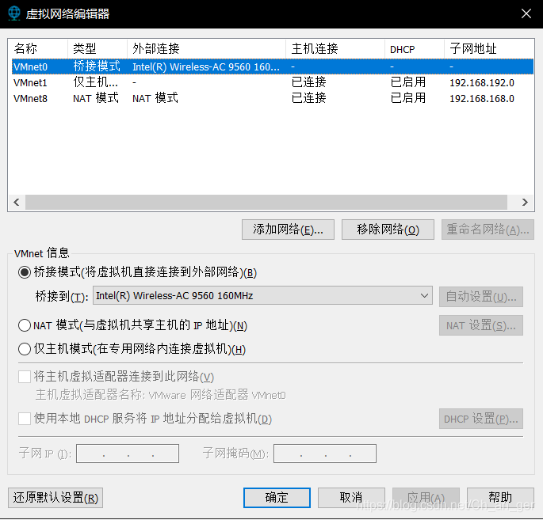
Task: Close the 虚拟网络编辑器 window
Action: pyautogui.click(x=526, y=13)
